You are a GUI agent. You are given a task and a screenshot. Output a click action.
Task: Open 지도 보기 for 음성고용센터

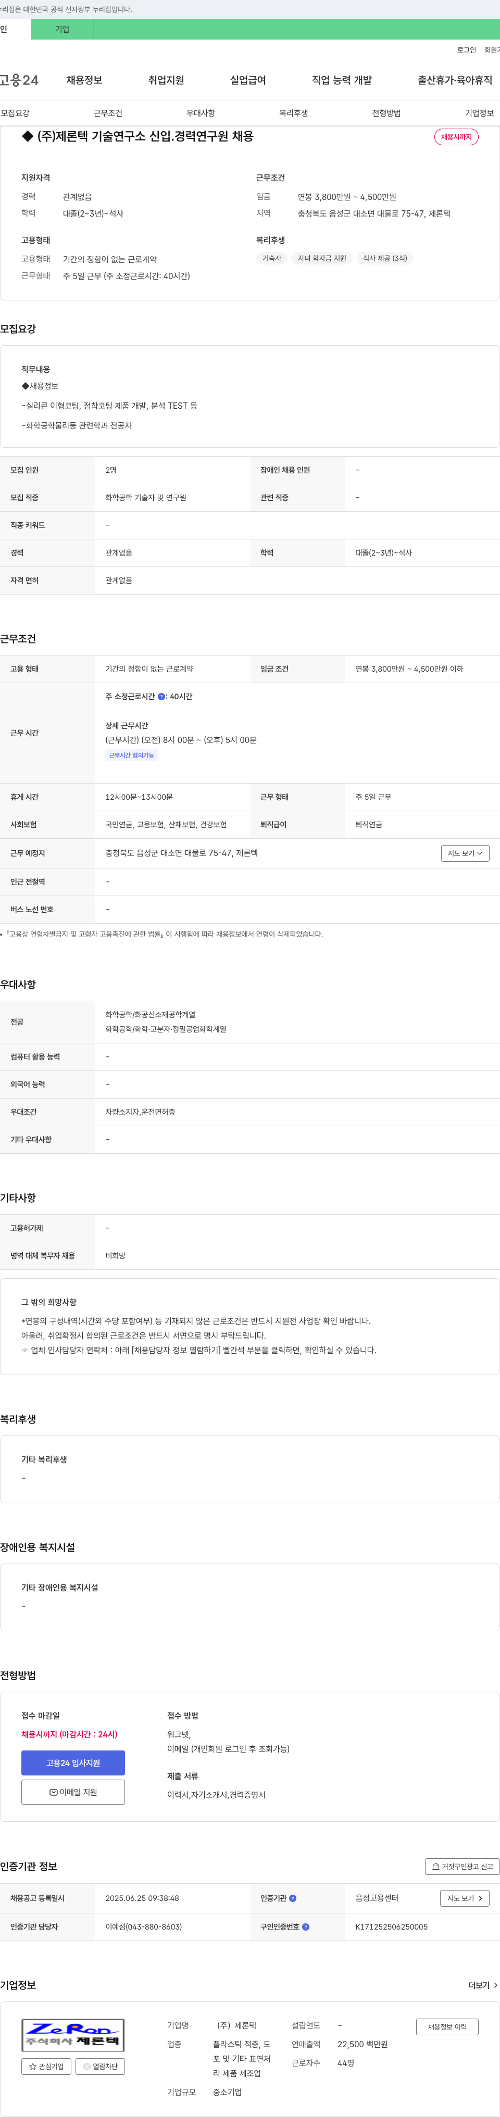click(466, 1898)
